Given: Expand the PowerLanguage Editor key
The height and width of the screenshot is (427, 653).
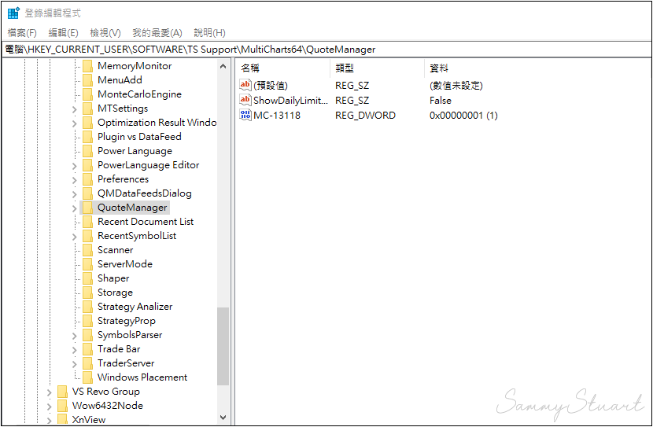Looking at the screenshot, I should click(x=75, y=166).
